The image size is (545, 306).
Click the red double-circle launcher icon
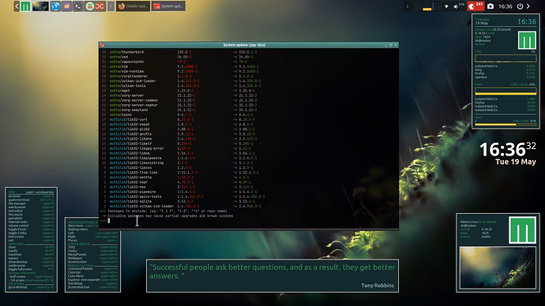100,6
